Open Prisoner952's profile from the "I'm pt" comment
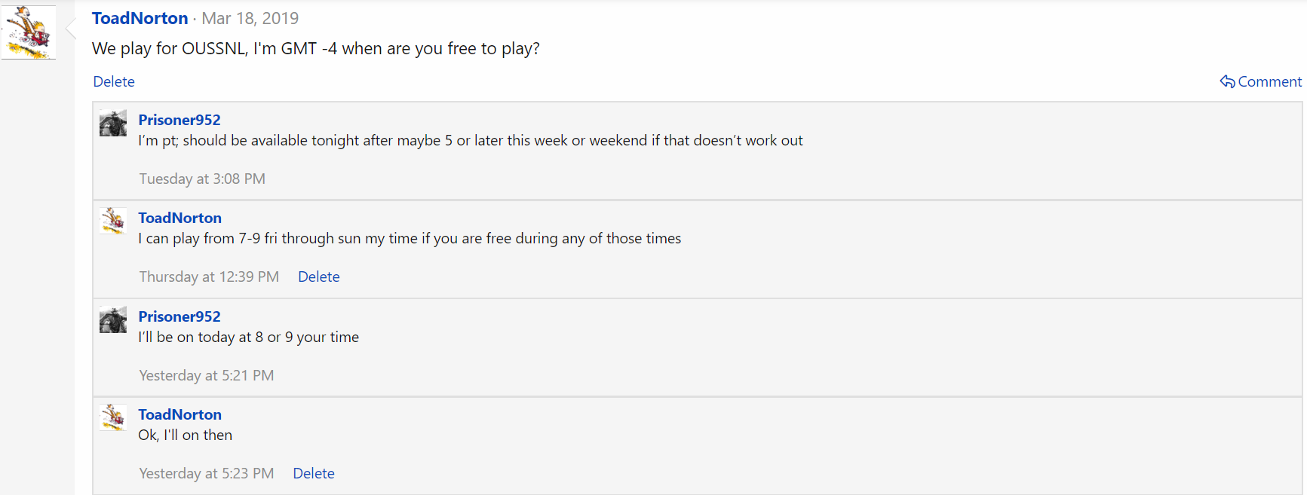The width and height of the screenshot is (1307, 495). pyautogui.click(x=179, y=120)
